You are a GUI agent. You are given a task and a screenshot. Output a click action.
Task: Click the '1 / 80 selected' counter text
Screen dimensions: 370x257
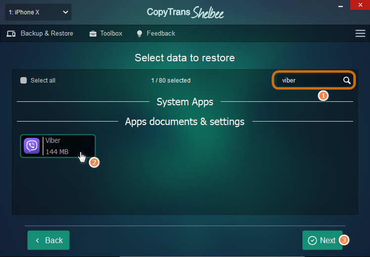coord(171,81)
